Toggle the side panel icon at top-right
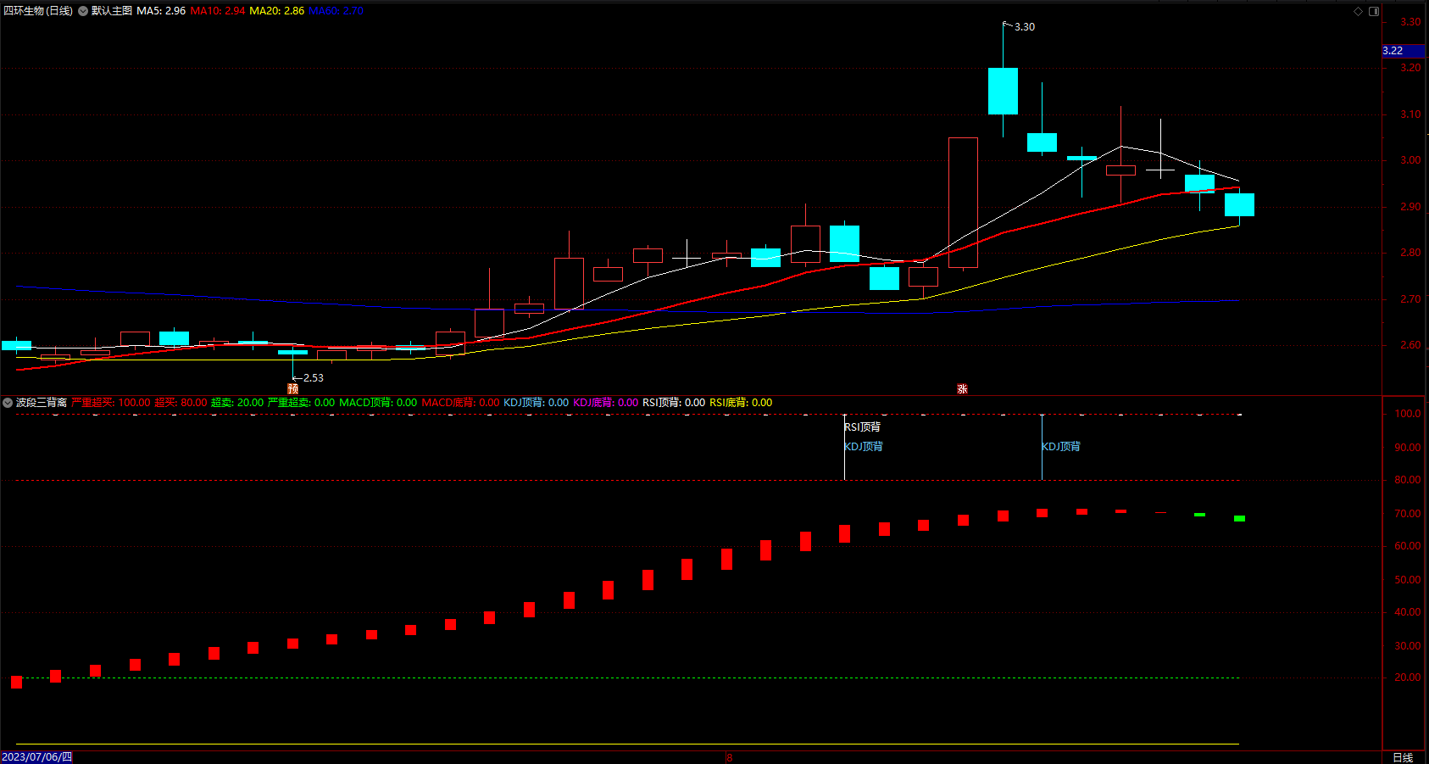The image size is (1429, 764). (1374, 11)
